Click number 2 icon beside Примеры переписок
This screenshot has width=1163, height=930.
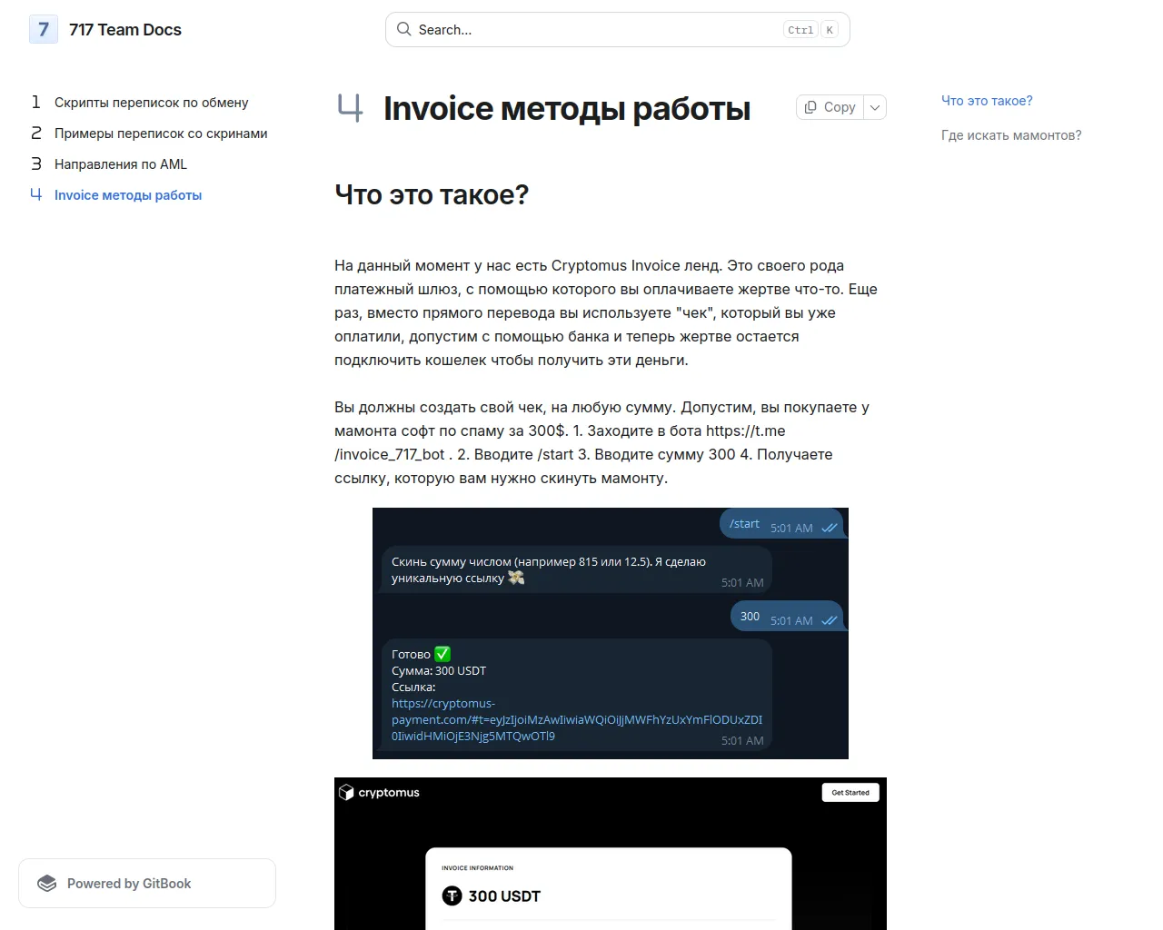[36, 133]
